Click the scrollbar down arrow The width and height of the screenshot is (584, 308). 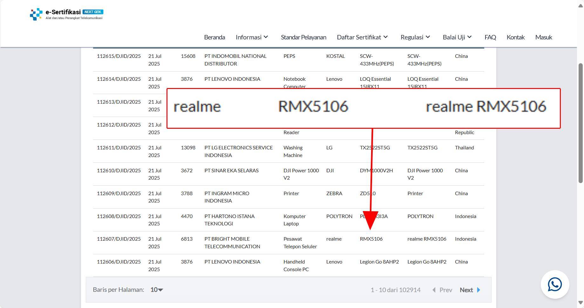pyautogui.click(x=581, y=303)
